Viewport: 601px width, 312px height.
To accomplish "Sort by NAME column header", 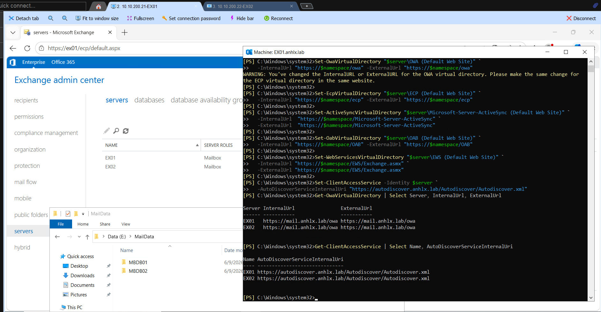I will point(151,145).
